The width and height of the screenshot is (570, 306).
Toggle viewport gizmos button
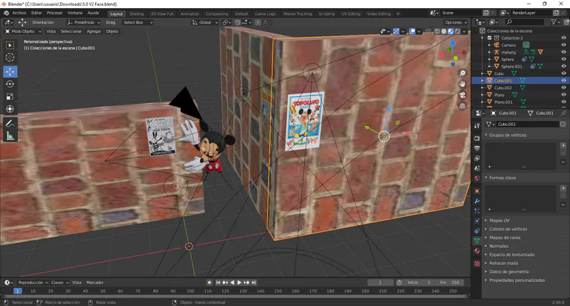(396, 31)
